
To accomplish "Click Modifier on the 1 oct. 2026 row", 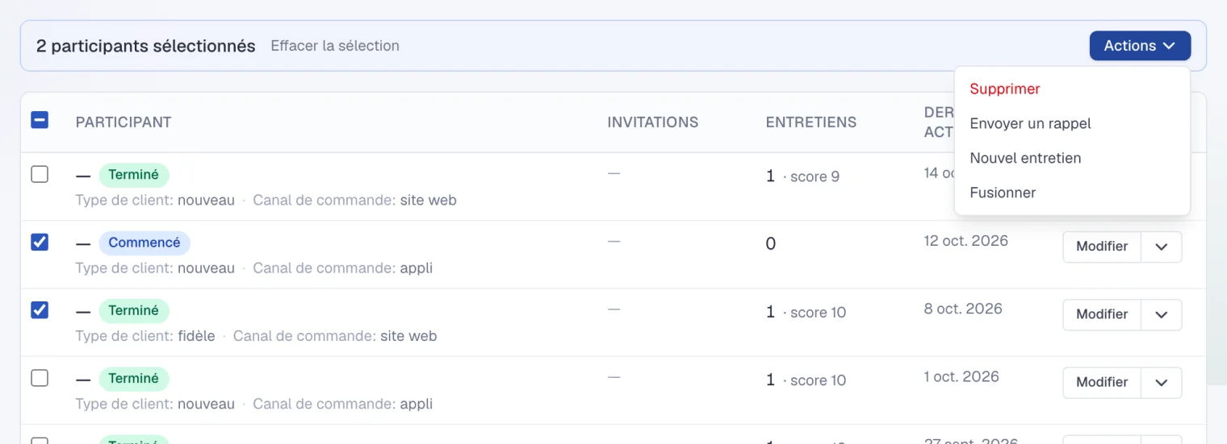I will point(1102,382).
